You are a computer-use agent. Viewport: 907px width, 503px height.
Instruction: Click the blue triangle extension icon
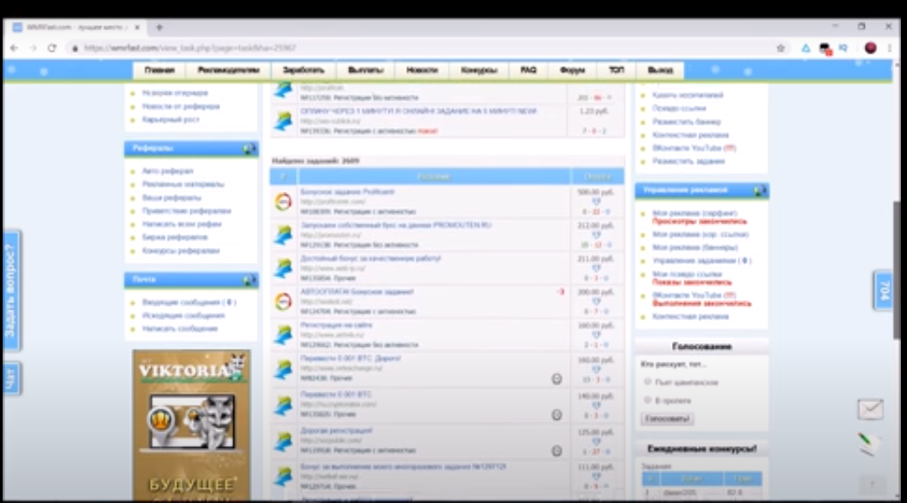[806, 48]
